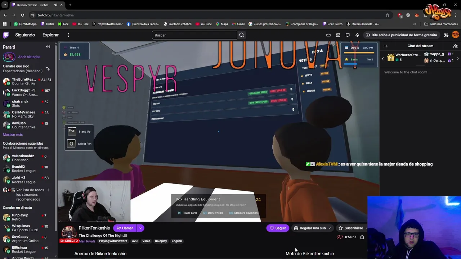The height and width of the screenshot is (259, 461).
Task: Open the Gmail bookmark
Action: pyautogui.click(x=238, y=24)
